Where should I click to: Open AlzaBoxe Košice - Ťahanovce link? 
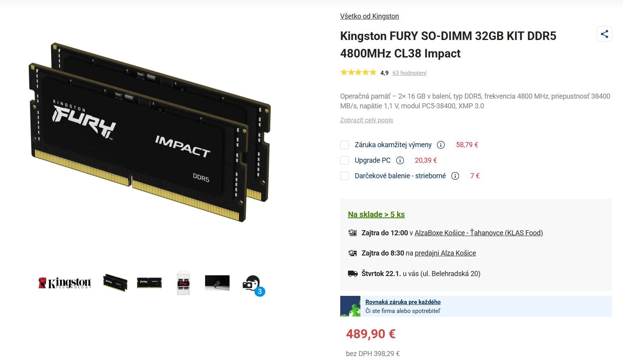[479, 233]
